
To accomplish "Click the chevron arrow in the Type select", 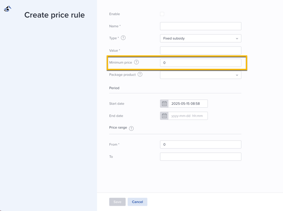I will (x=237, y=38).
